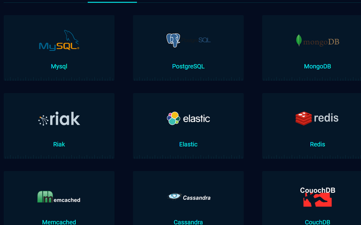Click the riak logo
The height and width of the screenshot is (225, 361).
59,119
